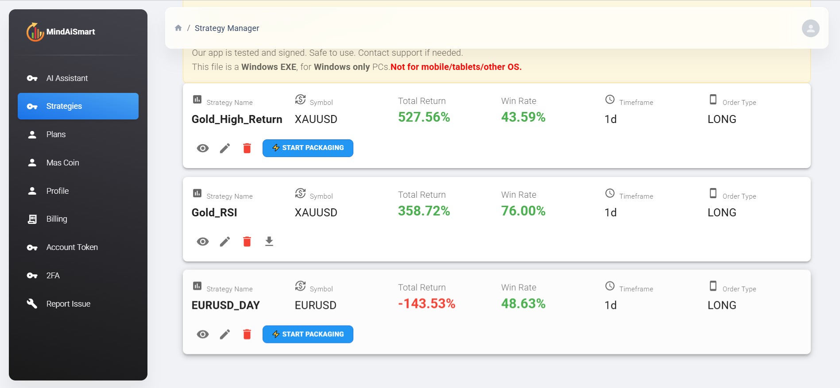View Gold_High_Return strategy with eye icon
The image size is (840, 388).
point(203,148)
